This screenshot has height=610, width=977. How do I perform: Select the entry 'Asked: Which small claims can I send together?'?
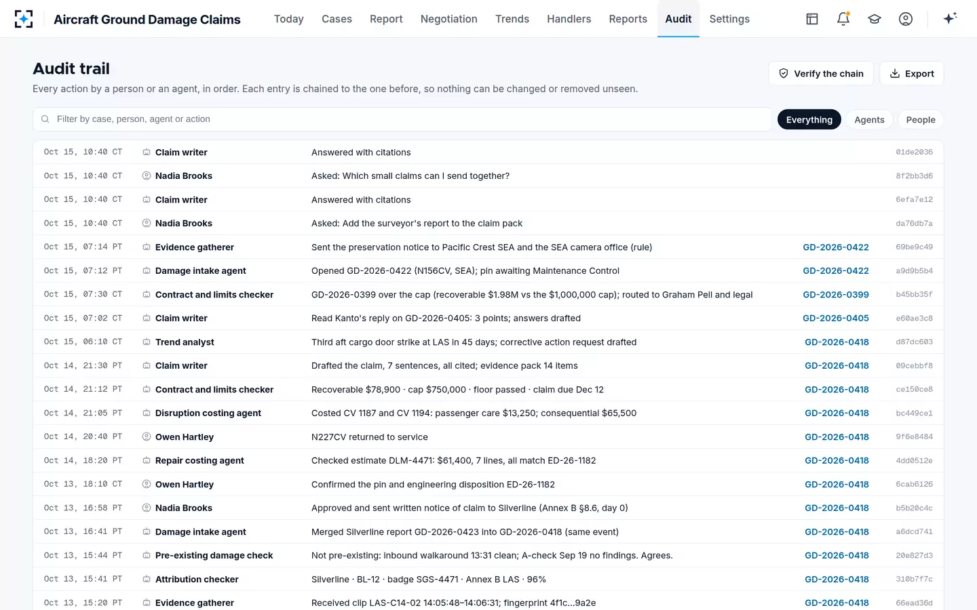click(x=410, y=176)
